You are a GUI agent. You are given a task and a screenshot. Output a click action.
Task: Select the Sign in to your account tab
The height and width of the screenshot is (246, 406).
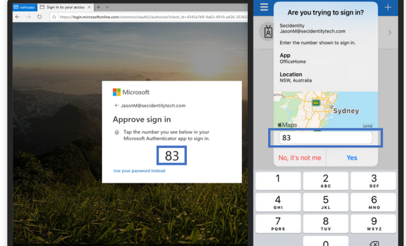click(x=65, y=7)
